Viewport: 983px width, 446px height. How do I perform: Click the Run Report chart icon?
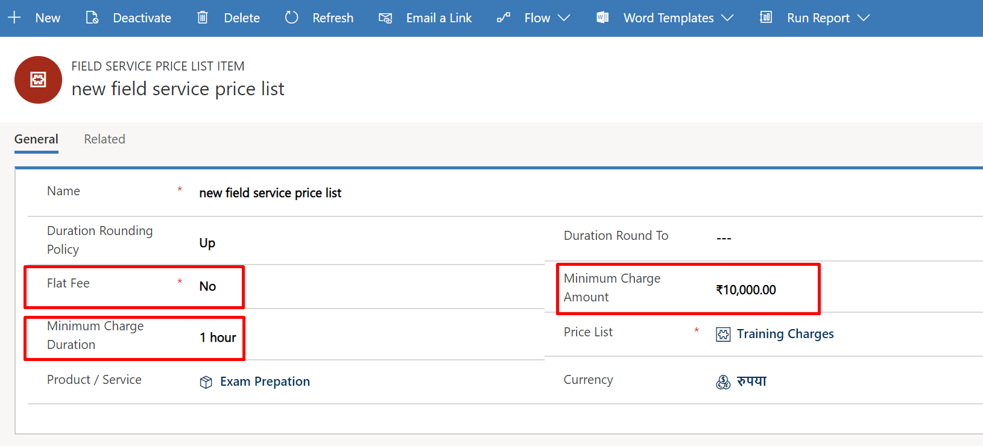coord(766,18)
